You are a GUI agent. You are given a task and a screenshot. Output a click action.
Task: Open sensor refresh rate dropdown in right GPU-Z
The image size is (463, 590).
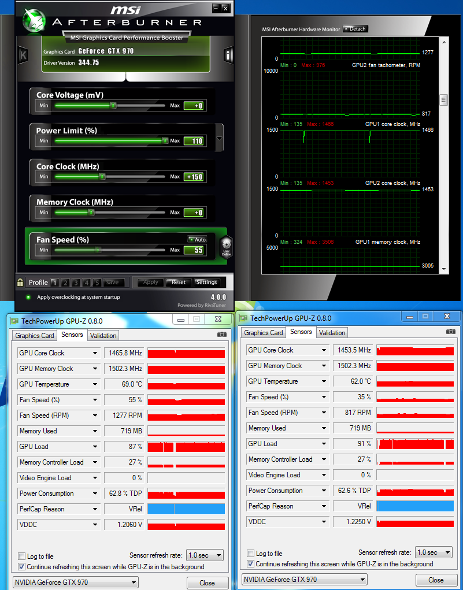point(434,552)
